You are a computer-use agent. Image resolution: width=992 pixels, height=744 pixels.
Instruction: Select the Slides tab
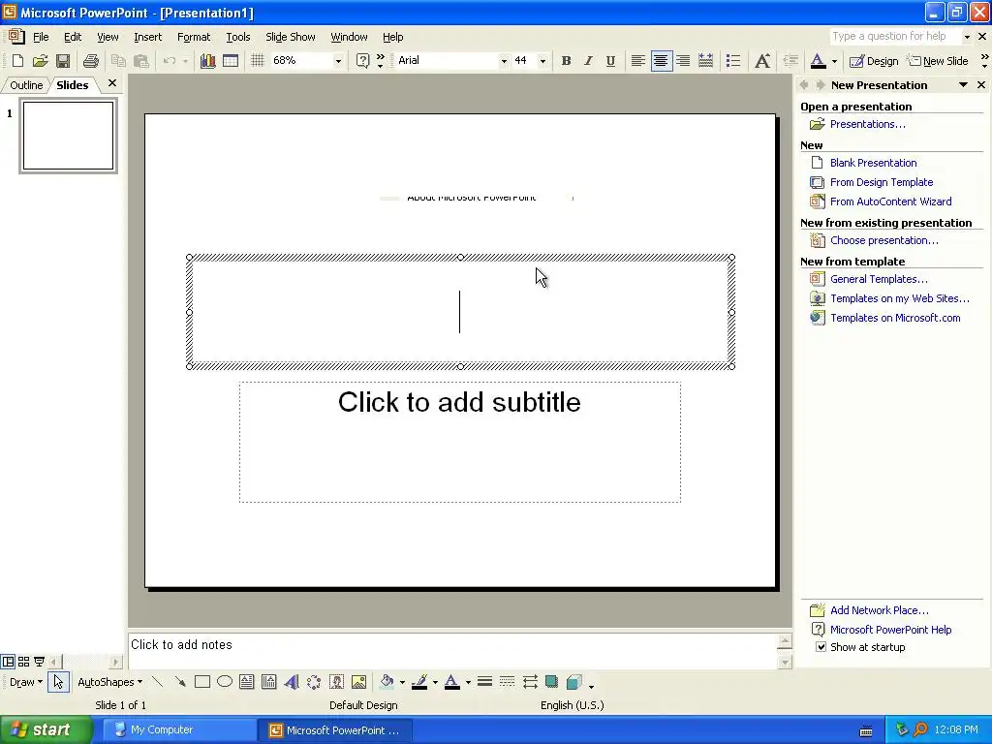coord(72,85)
